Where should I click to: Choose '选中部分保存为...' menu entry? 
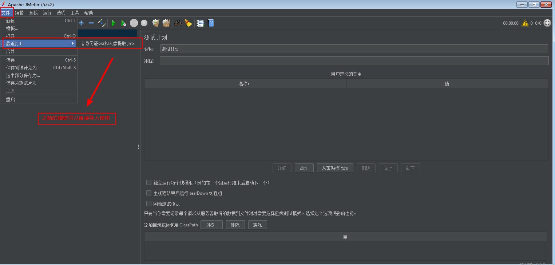39,75
